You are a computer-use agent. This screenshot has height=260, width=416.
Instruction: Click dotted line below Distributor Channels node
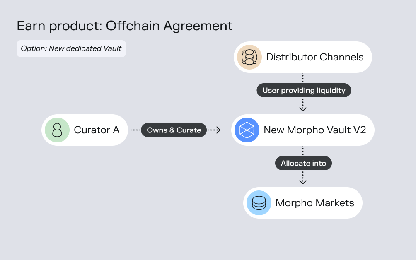[303, 77]
